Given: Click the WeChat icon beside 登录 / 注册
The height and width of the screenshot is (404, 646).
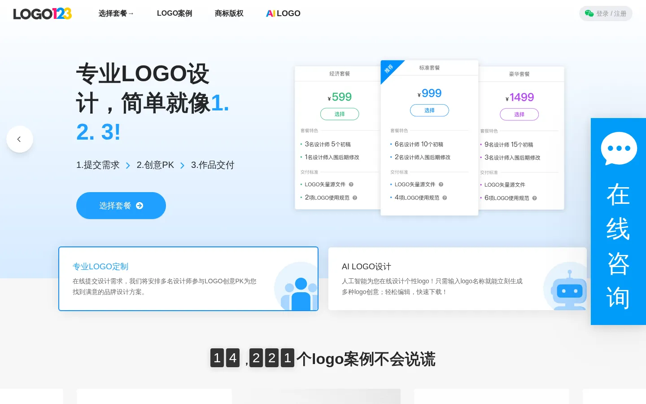Looking at the screenshot, I should click(x=589, y=13).
